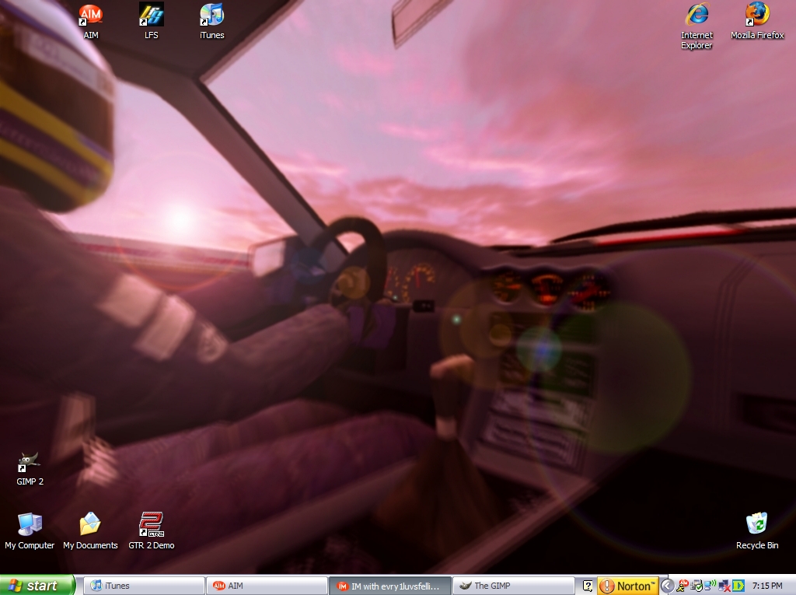Image resolution: width=796 pixels, height=595 pixels.
Task: Open the Mozilla Firefox desktop icon
Action: 757,21
